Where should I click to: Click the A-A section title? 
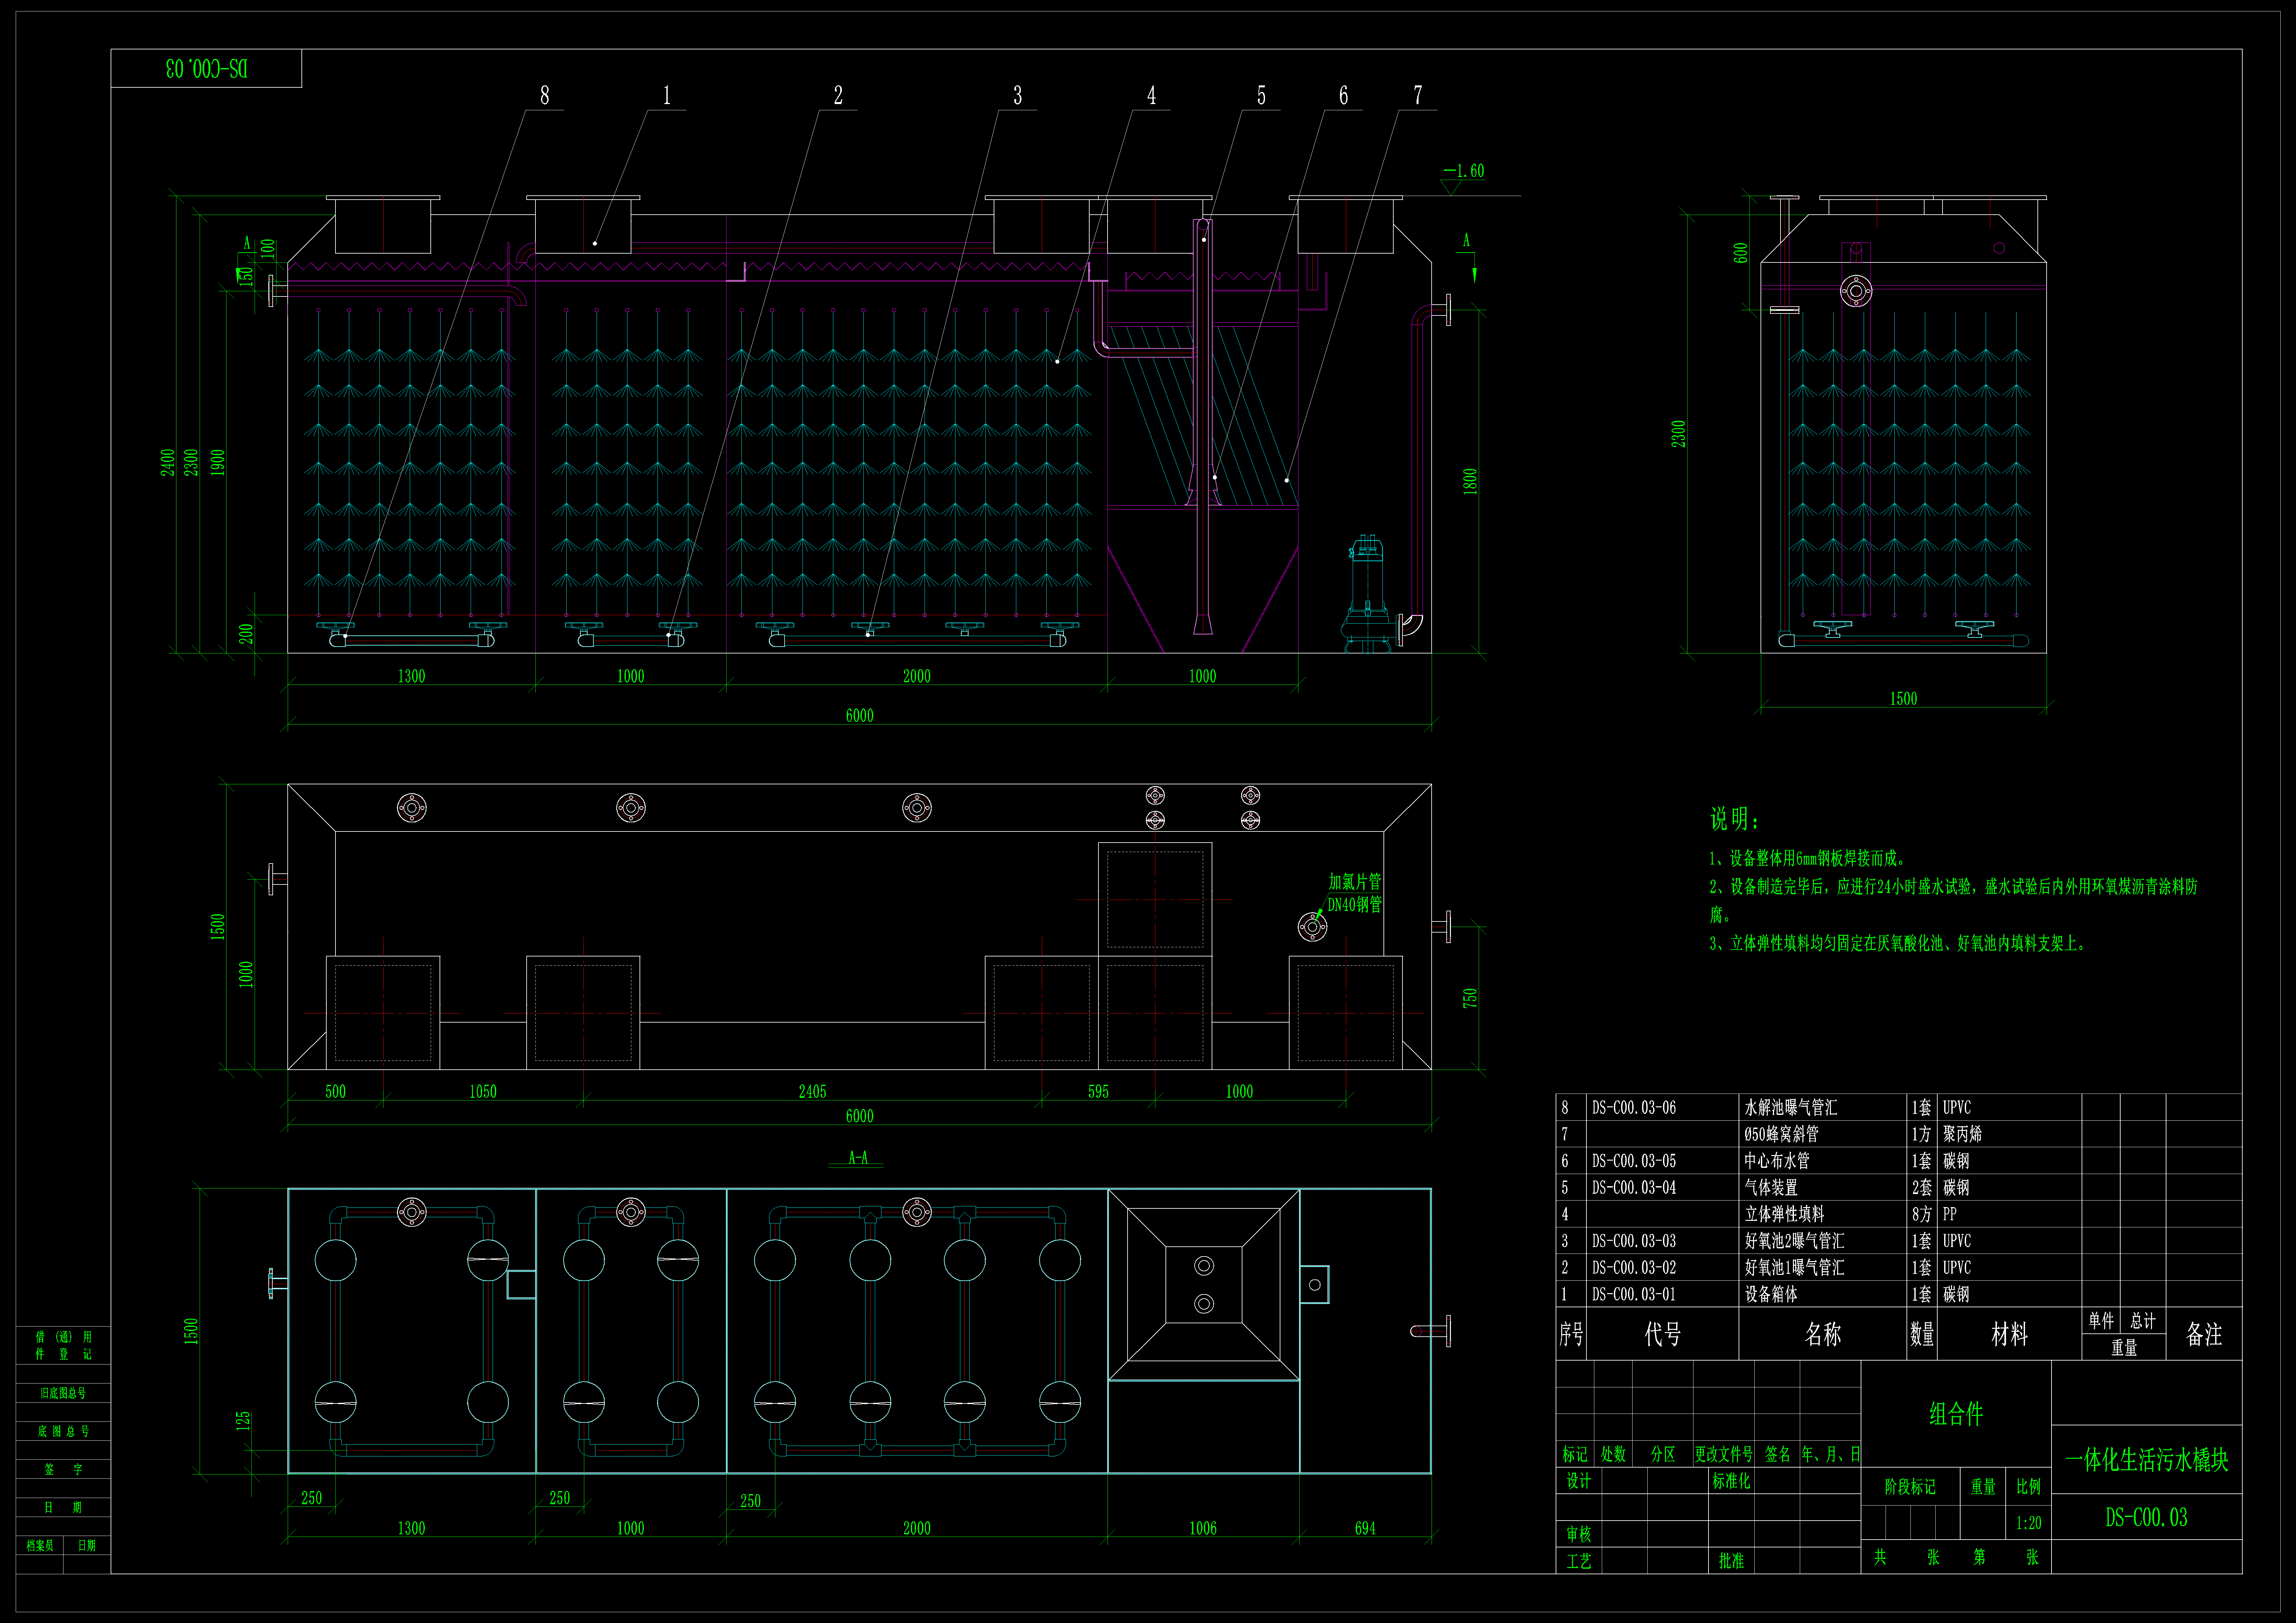point(858,1157)
